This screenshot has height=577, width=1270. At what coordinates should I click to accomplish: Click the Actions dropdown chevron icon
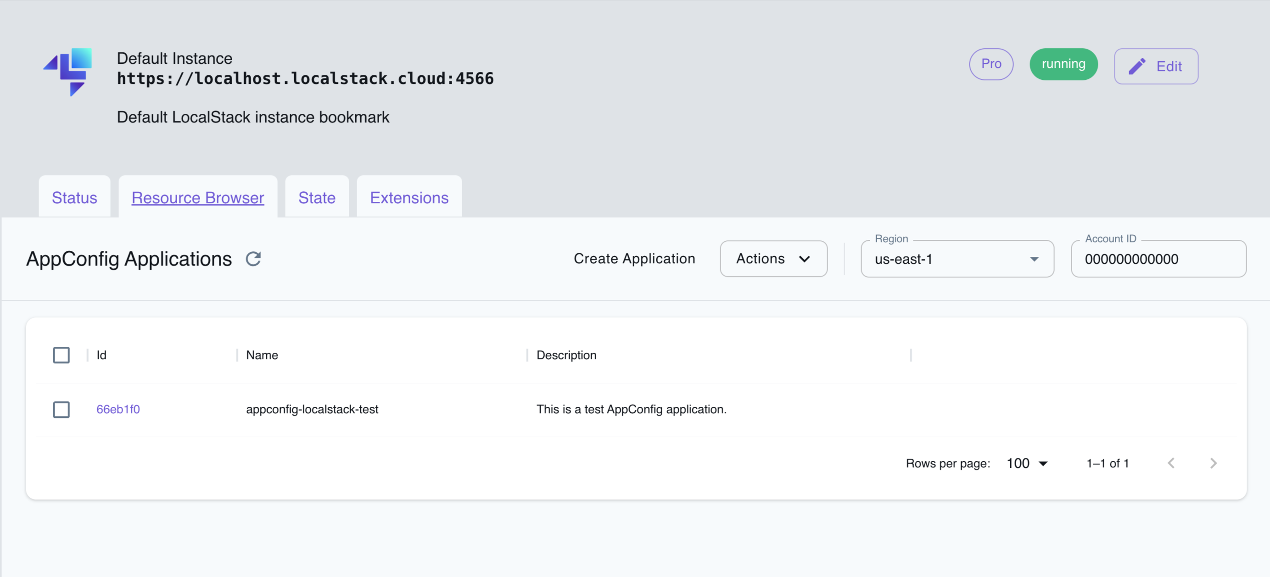[x=804, y=259]
